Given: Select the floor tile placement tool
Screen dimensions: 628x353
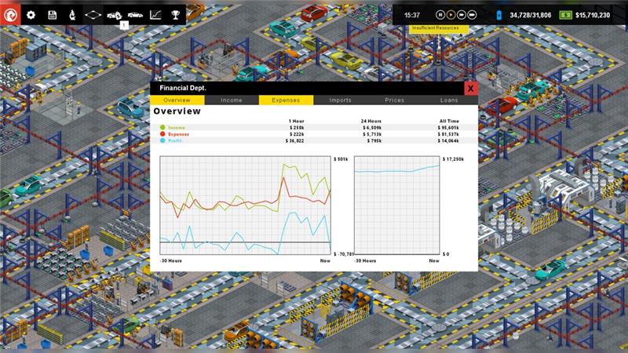Looking at the screenshot, I should (93, 14).
